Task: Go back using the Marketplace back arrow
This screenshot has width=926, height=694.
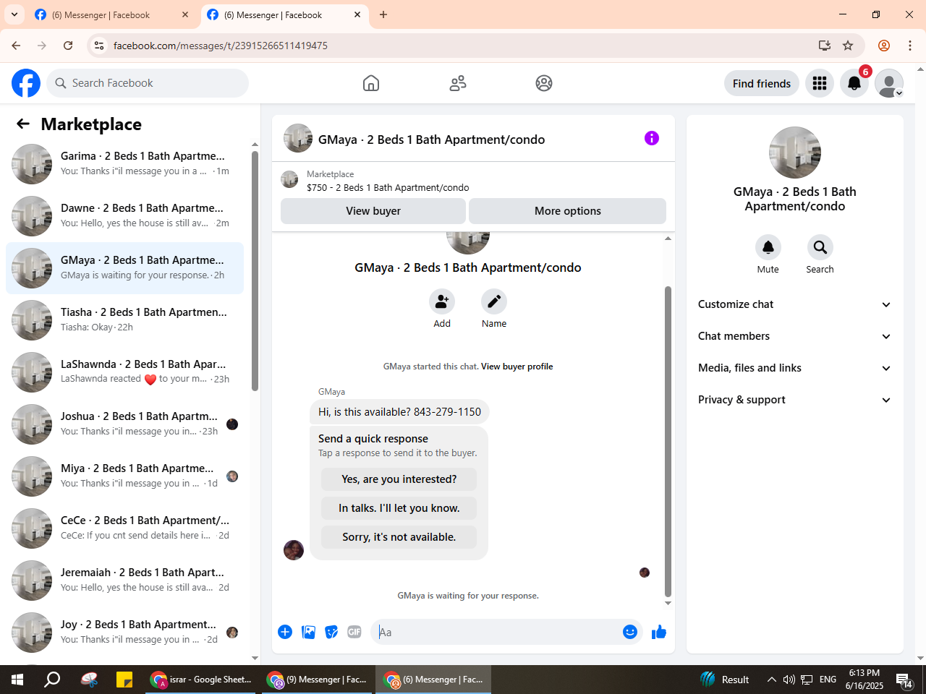Action: pos(23,124)
